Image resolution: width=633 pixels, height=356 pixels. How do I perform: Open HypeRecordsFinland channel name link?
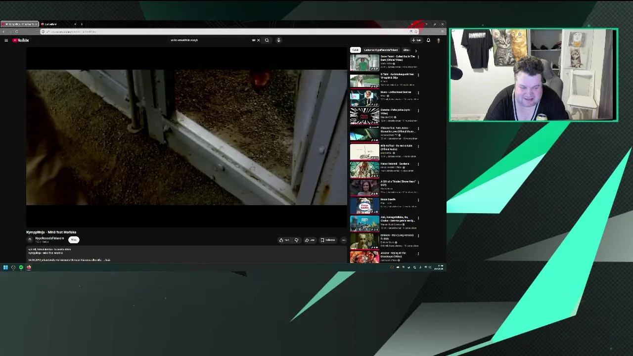point(49,238)
